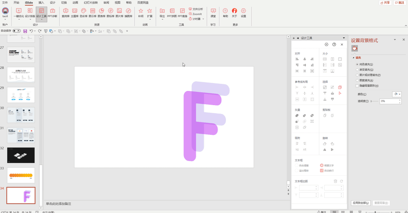Open the 图标库 icon library
The width and height of the screenshot is (408, 213).
(111, 12)
